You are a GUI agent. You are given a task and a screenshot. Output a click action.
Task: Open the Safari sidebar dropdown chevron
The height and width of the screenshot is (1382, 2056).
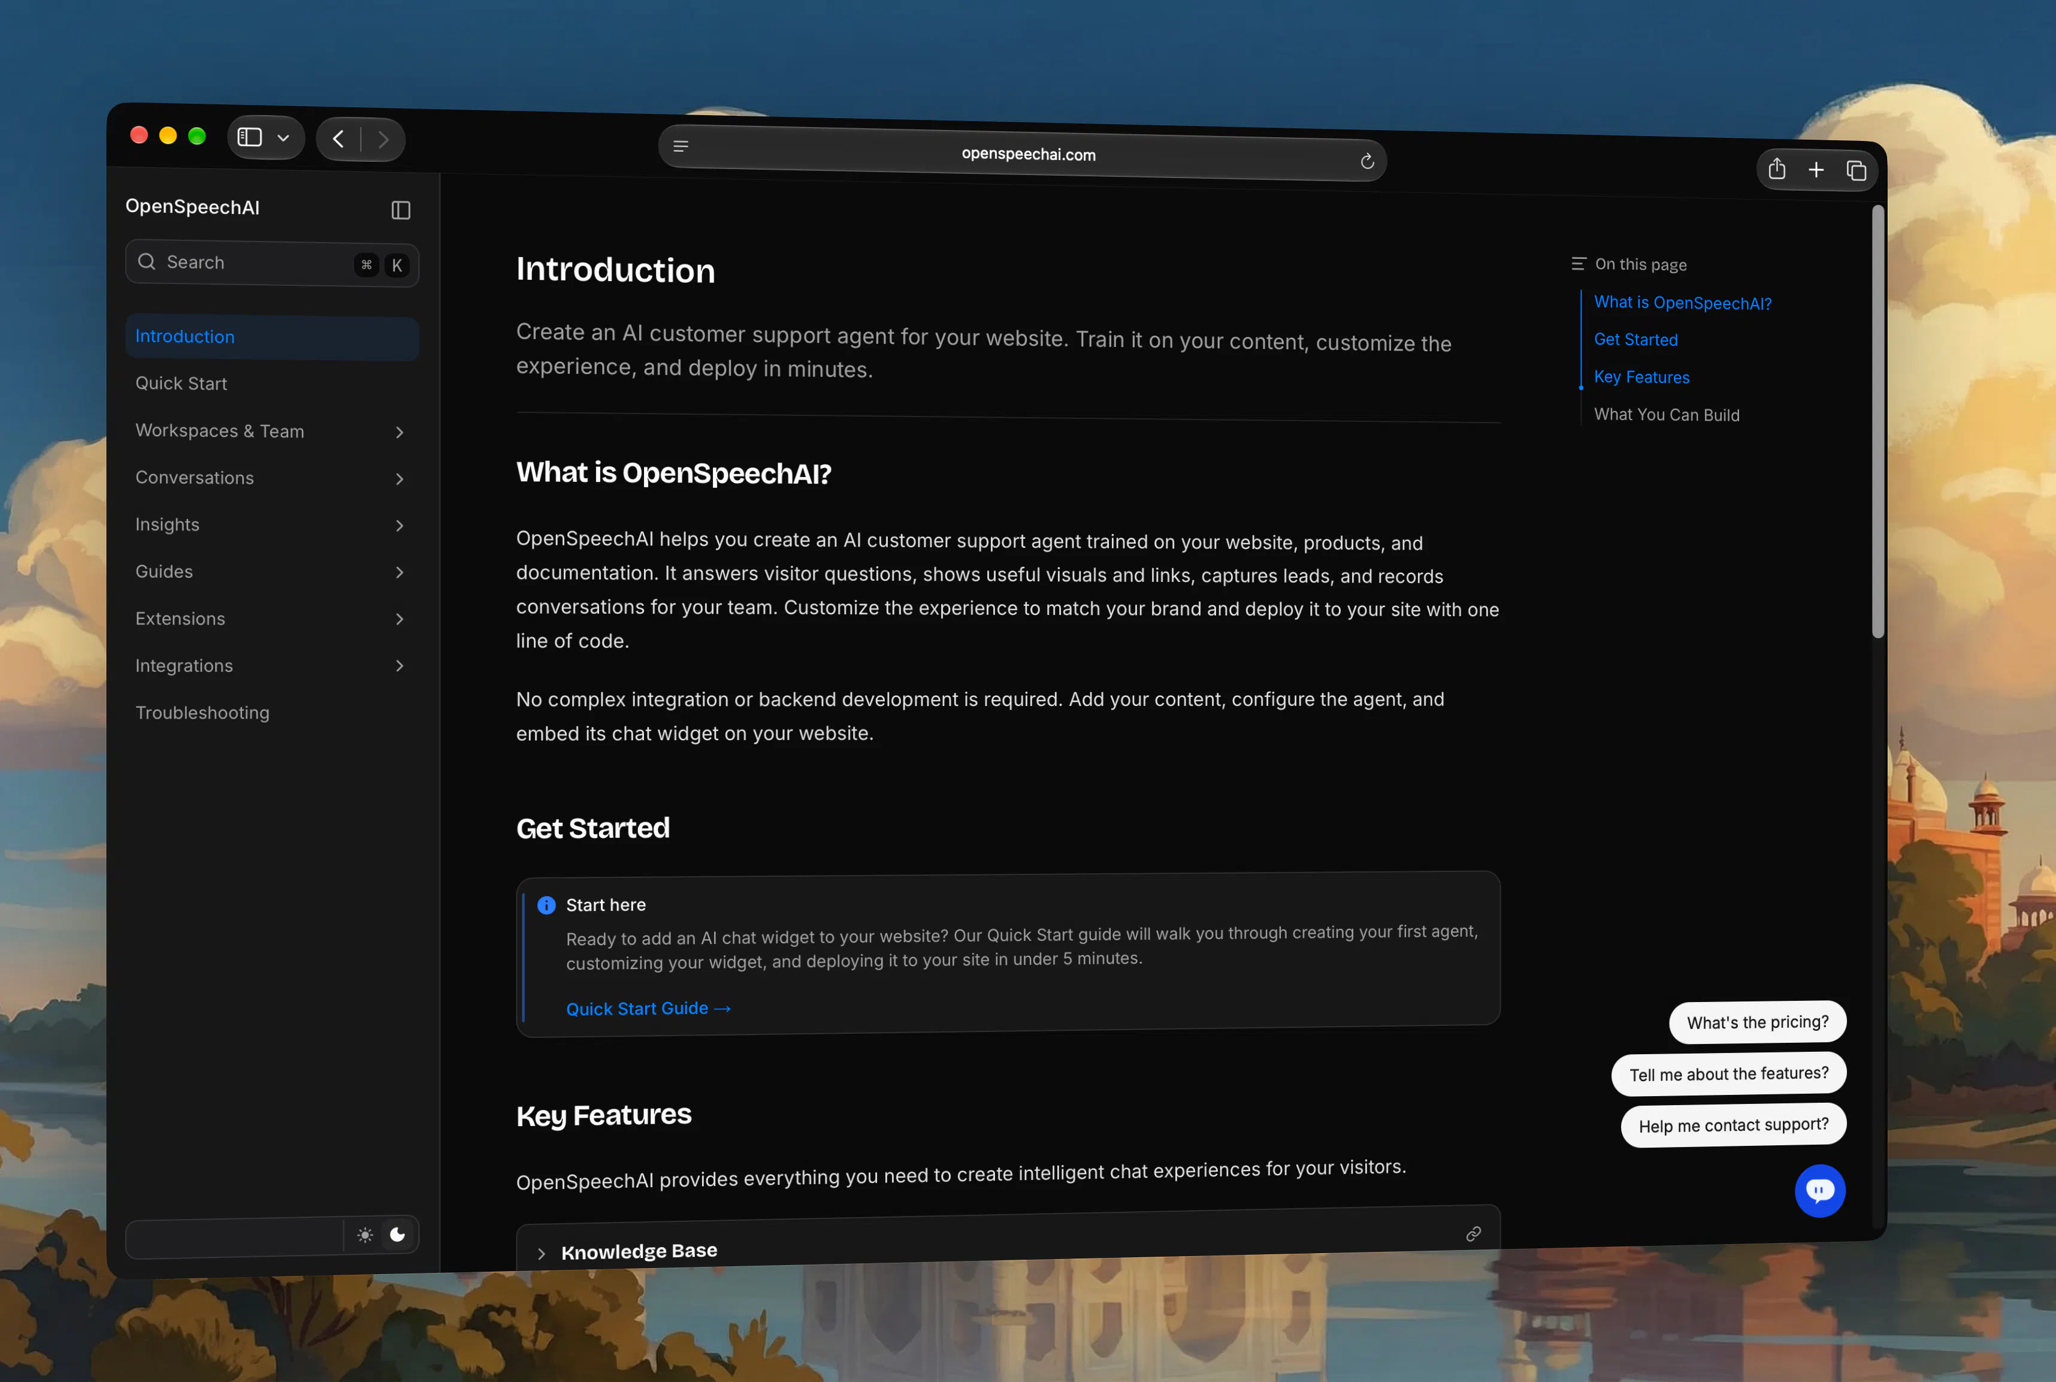(x=283, y=138)
